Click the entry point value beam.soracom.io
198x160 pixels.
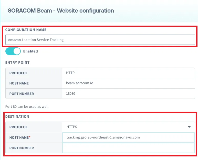click(80, 83)
